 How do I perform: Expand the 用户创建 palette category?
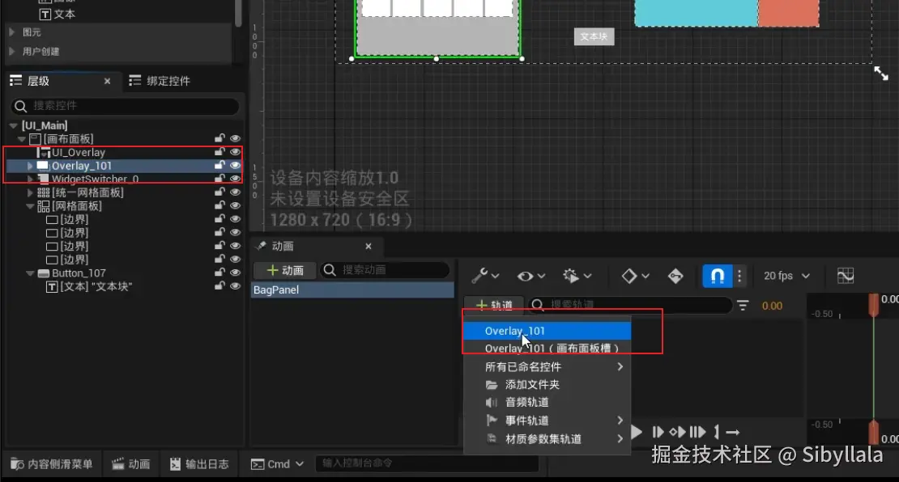[x=12, y=52]
